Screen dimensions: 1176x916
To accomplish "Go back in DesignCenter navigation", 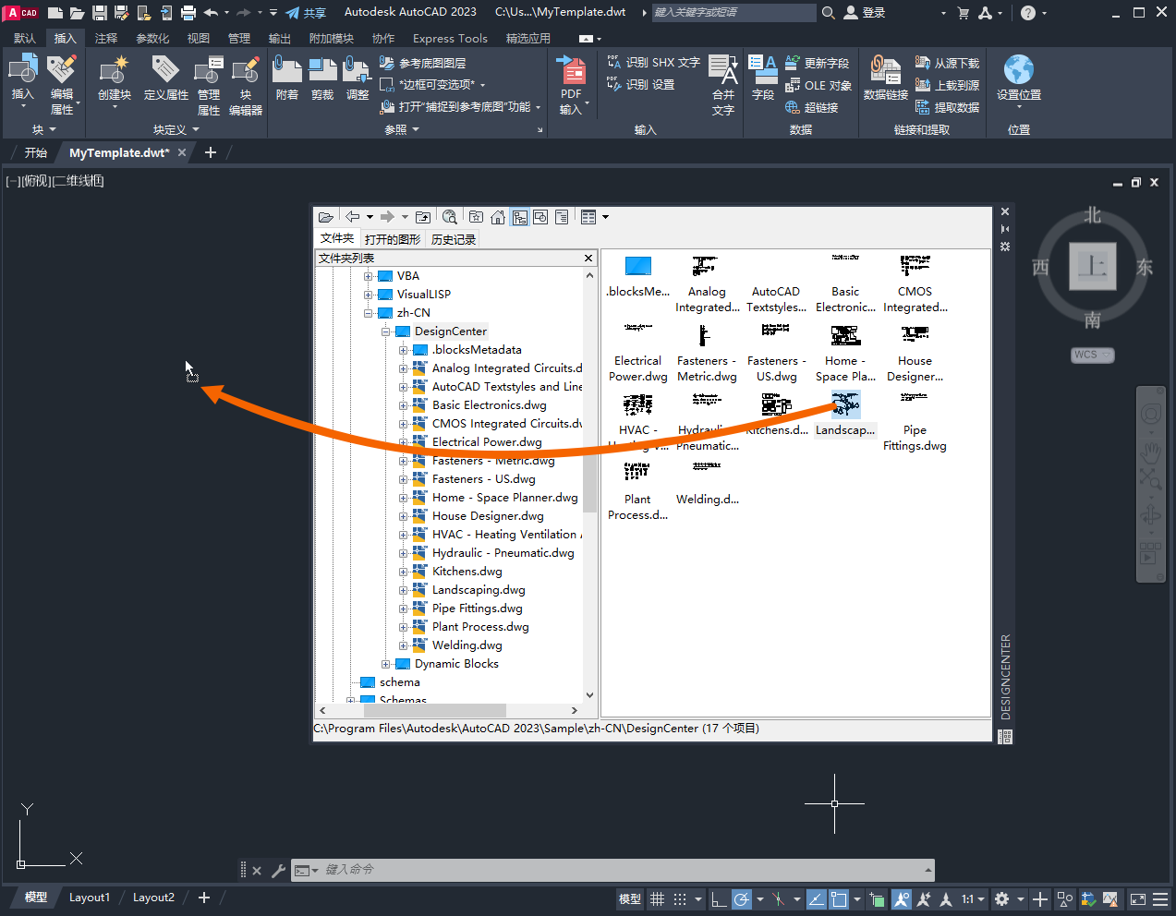I will 353,217.
